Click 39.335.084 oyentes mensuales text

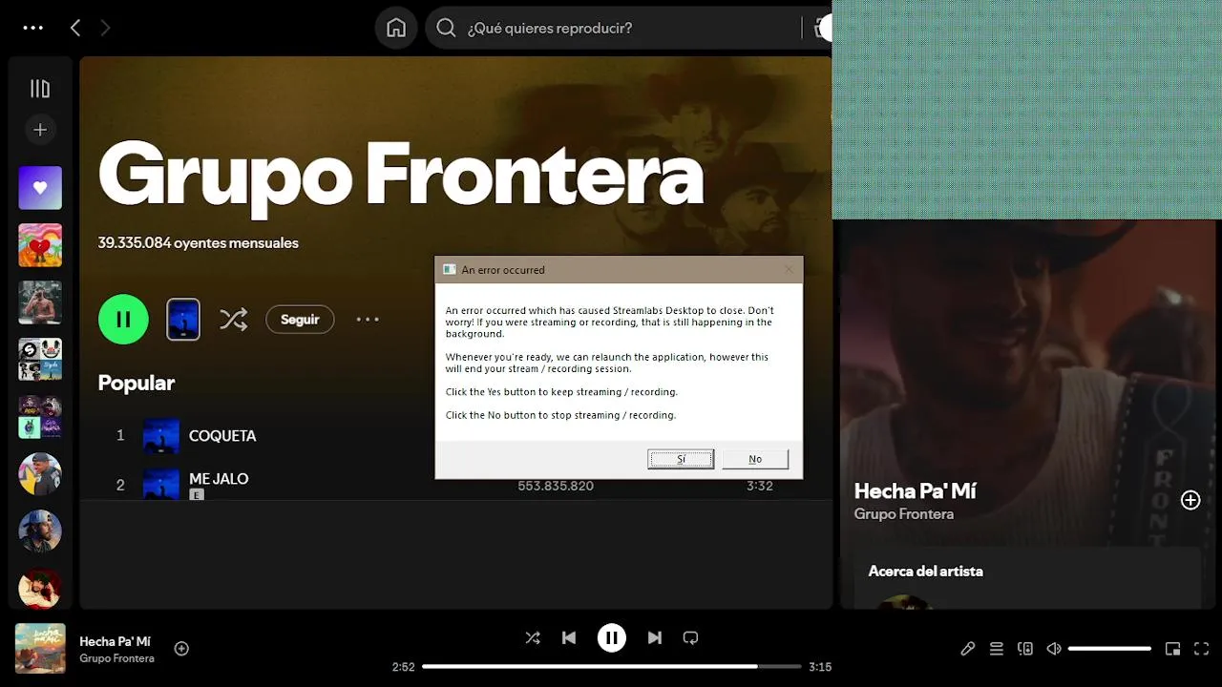[199, 242]
